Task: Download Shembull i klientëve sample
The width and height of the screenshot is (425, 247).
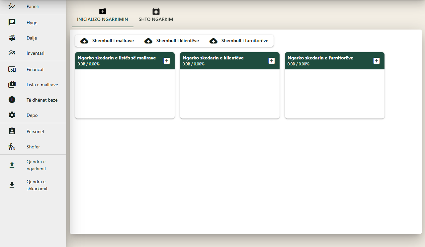Action: pyautogui.click(x=172, y=41)
